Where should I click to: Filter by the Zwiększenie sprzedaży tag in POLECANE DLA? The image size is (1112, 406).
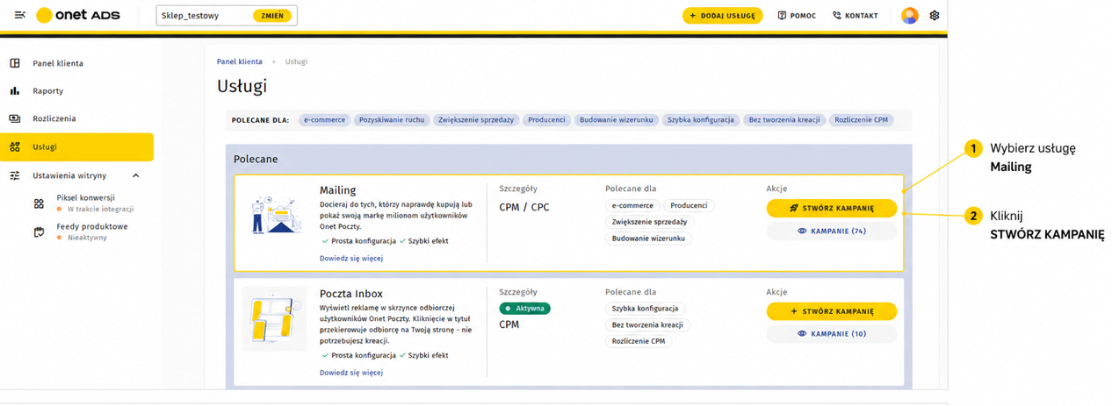tap(476, 120)
